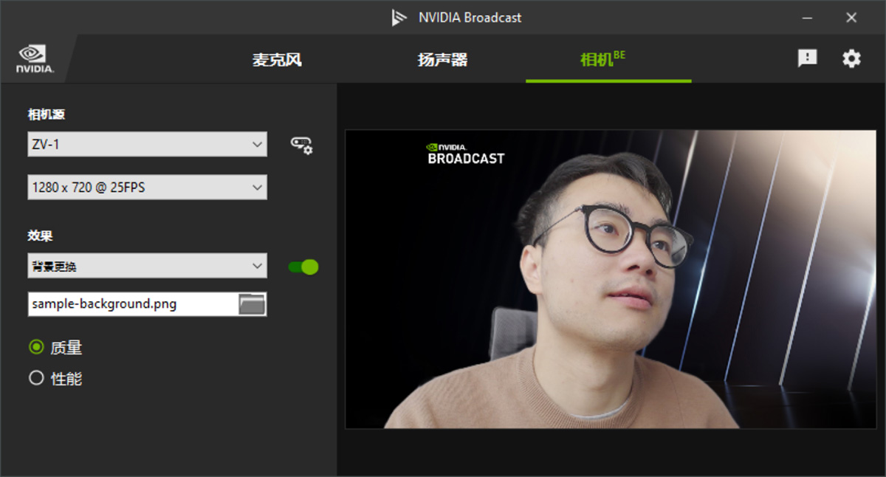
Task: Close the NVIDIA Broadcast window
Action: point(851,17)
